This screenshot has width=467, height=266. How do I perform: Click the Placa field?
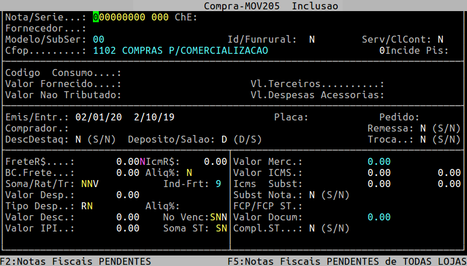(x=327, y=118)
